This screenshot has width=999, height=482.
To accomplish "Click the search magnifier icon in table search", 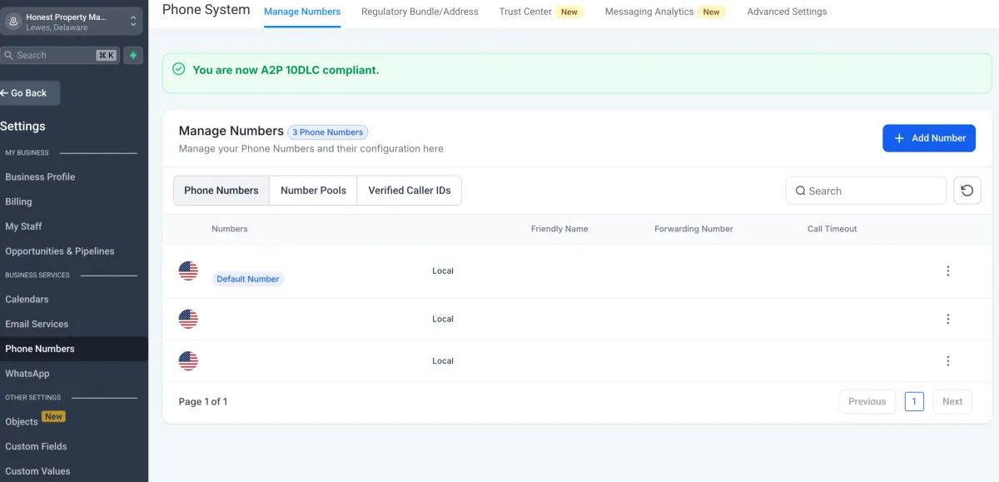I will tap(800, 191).
